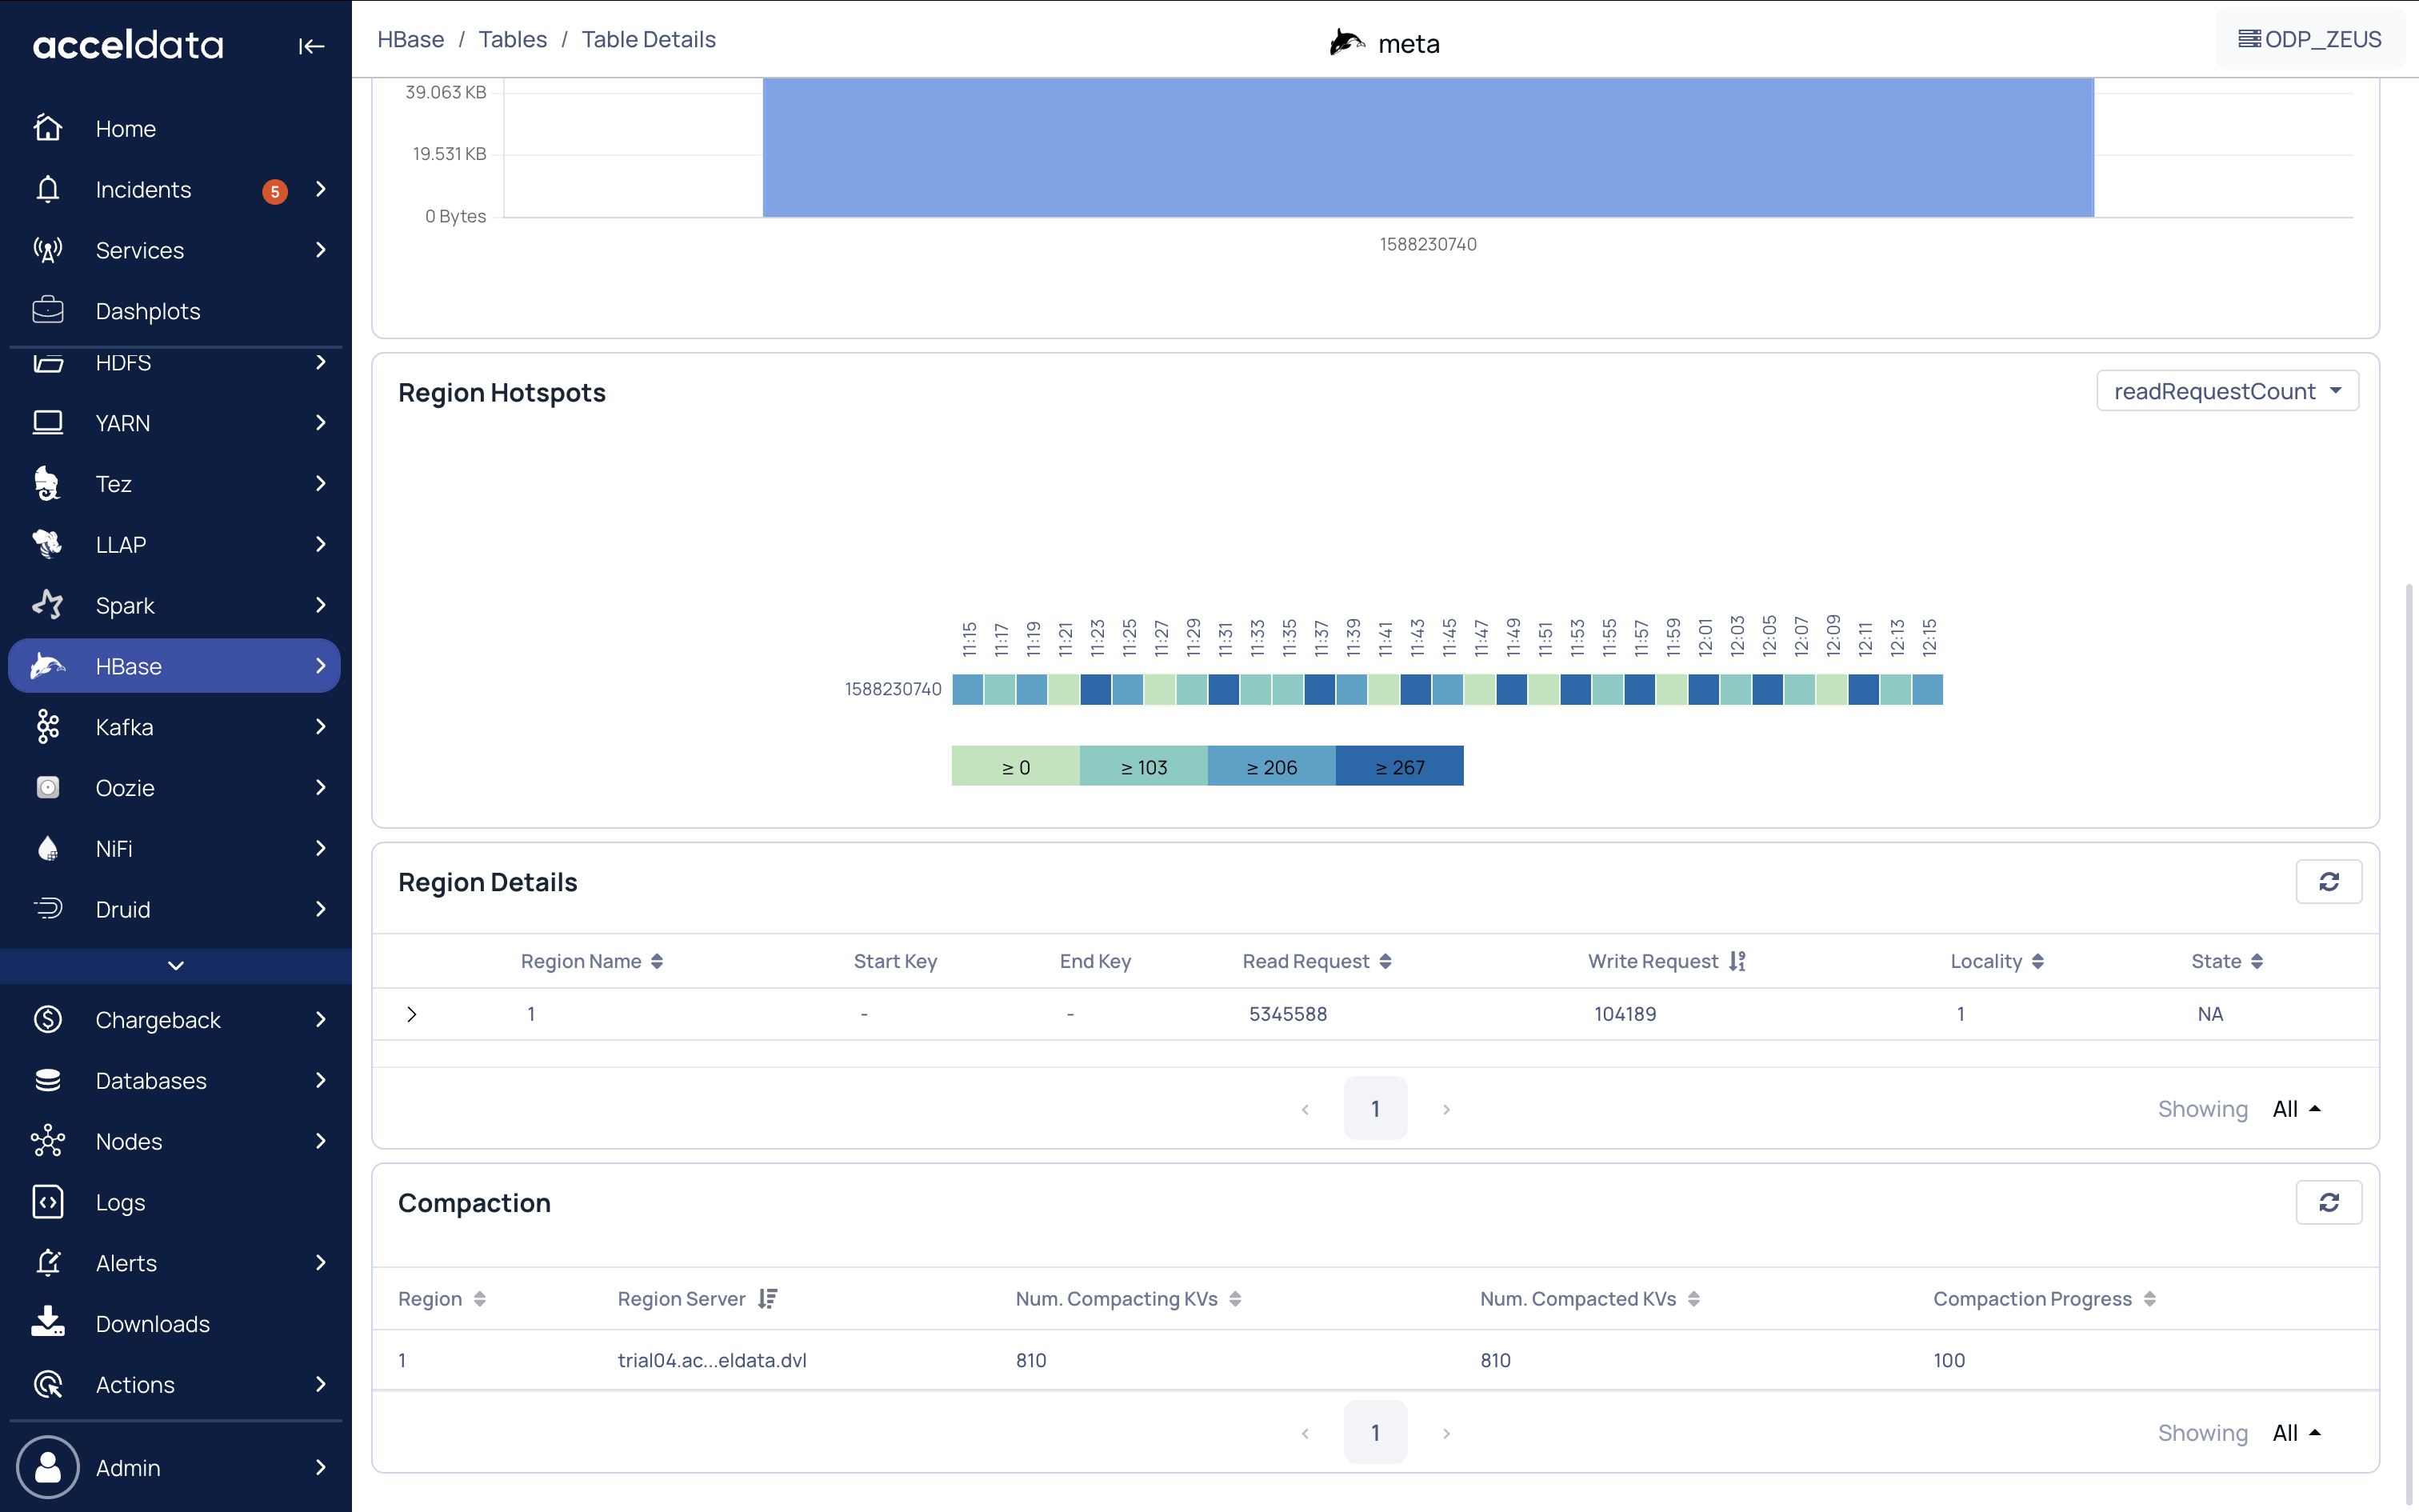Toggle sort on Region Server column
This screenshot has width=2419, height=1512.
(x=766, y=1299)
